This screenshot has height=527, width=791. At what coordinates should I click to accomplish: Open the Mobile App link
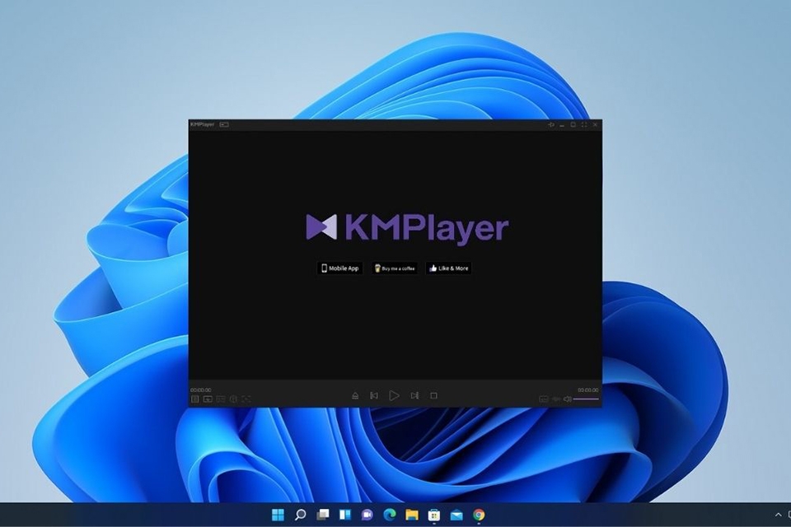click(340, 268)
